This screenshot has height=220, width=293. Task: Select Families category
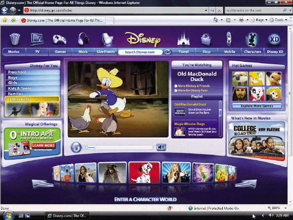[32, 94]
